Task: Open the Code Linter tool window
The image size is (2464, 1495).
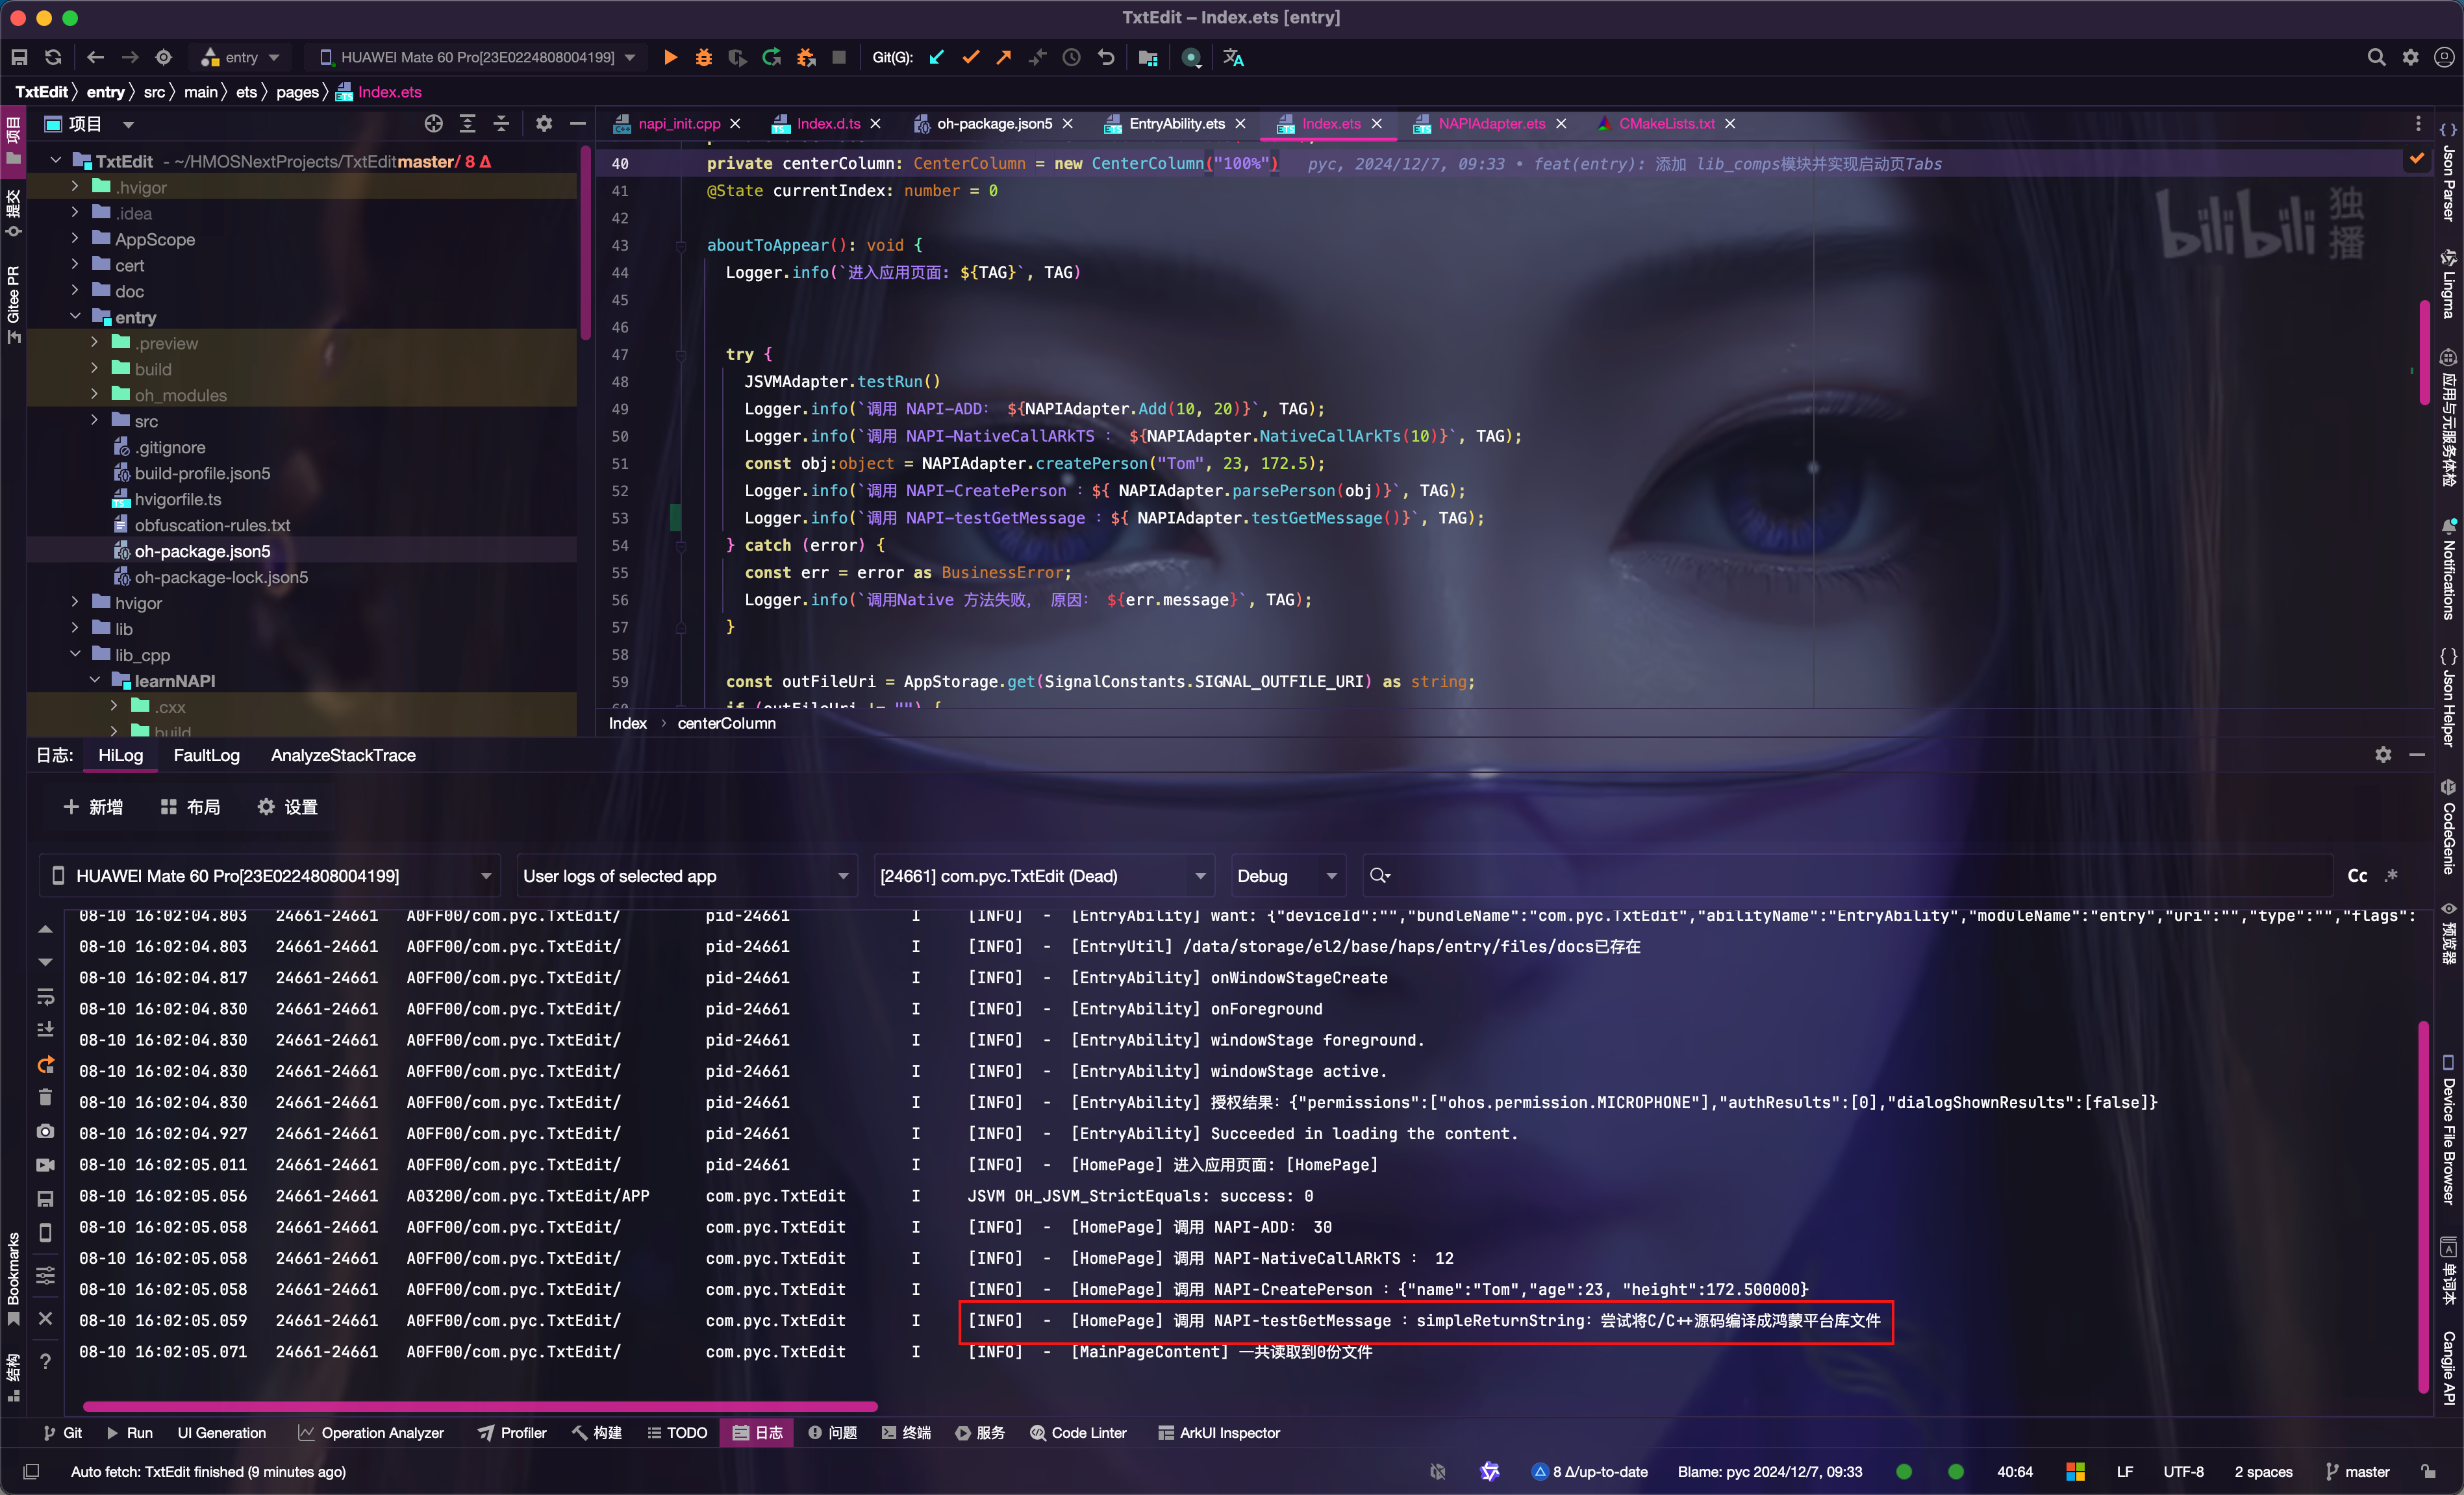Action: pos(1078,1433)
